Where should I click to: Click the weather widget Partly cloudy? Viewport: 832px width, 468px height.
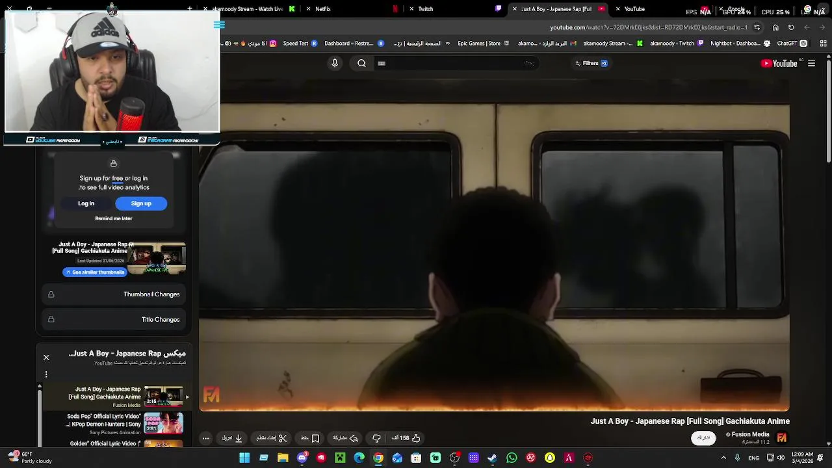tap(29, 458)
